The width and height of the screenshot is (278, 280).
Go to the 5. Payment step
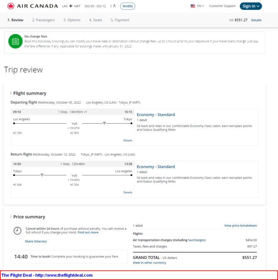(x=120, y=20)
